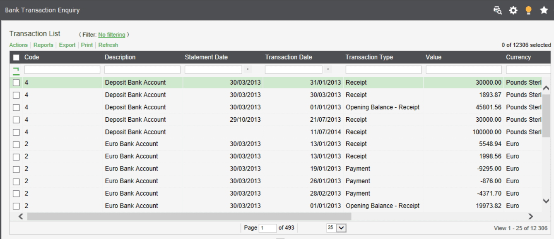Click the page number input field
This screenshot has width=554, height=239.
(267, 228)
